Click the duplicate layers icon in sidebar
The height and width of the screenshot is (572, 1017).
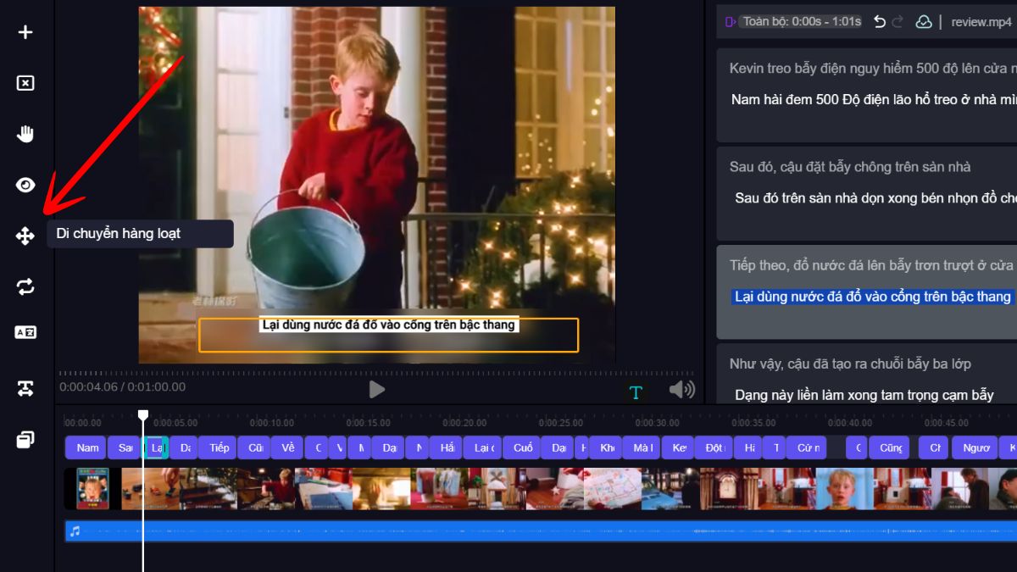click(25, 439)
